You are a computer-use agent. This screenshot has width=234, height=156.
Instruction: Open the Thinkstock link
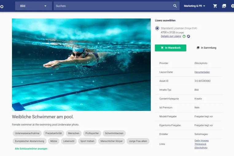point(200,144)
